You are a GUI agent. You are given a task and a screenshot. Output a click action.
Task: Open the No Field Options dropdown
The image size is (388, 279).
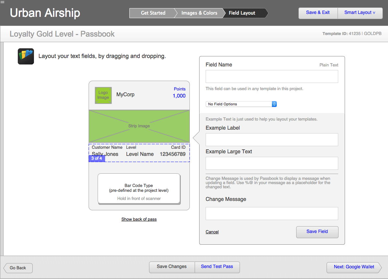pyautogui.click(x=241, y=104)
